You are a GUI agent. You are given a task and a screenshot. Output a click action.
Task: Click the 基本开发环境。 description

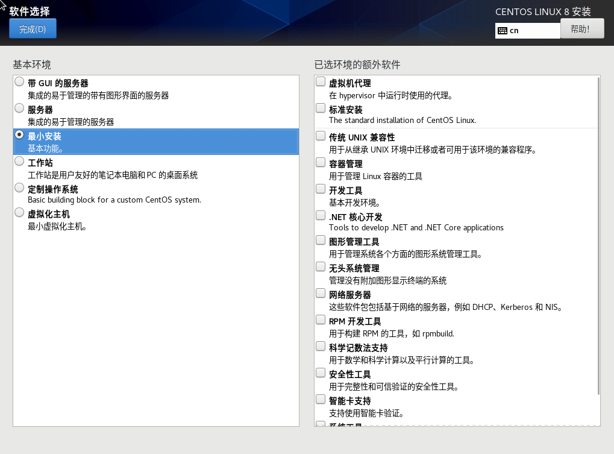coord(355,203)
